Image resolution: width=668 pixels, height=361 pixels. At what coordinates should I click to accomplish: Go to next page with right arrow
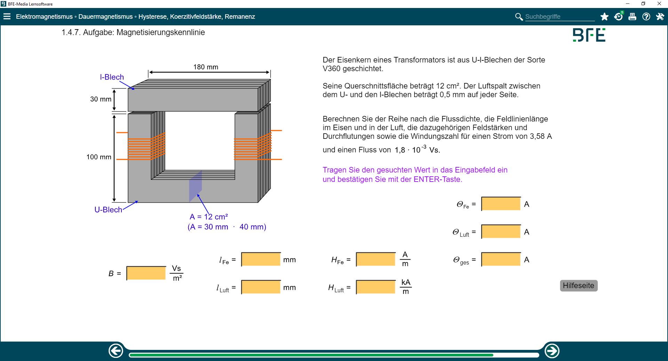(552, 351)
